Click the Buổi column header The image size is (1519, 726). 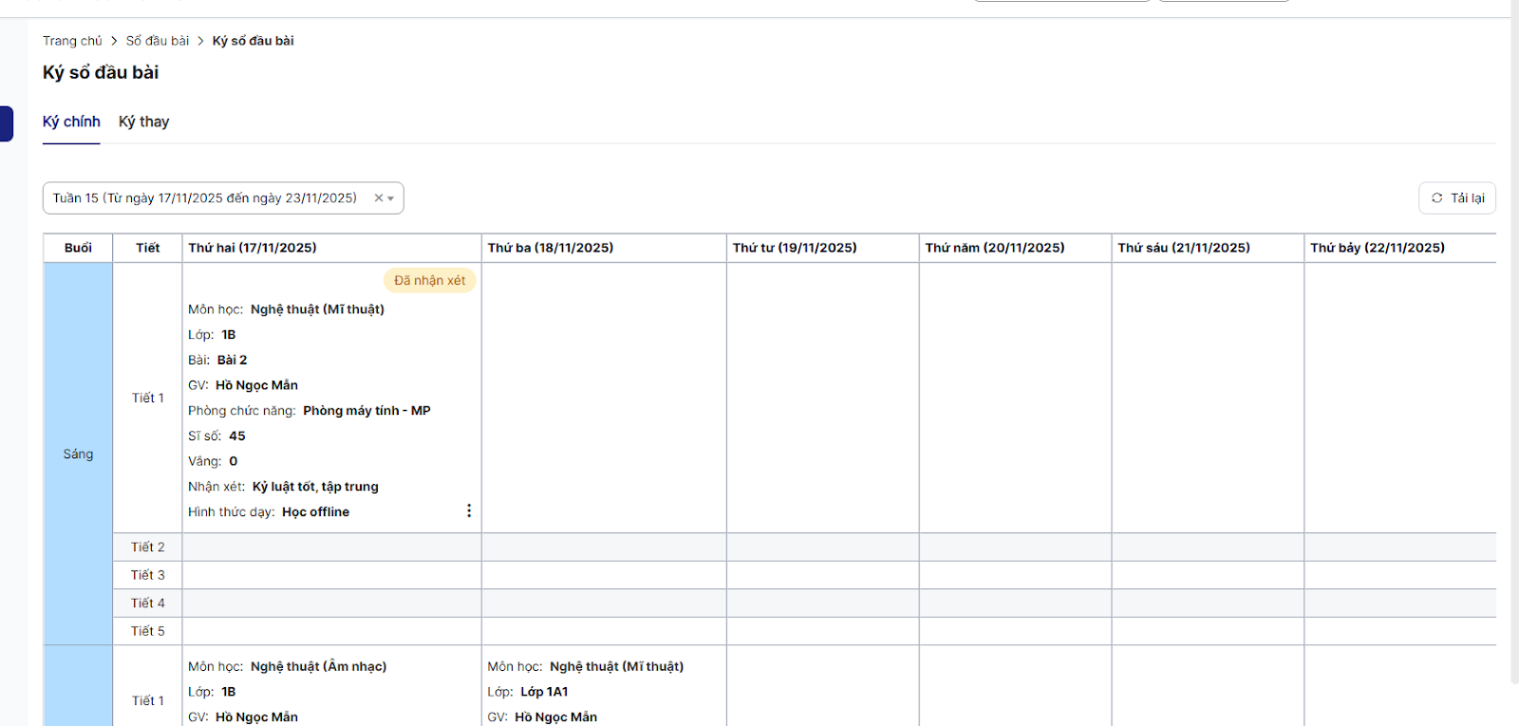pos(78,248)
